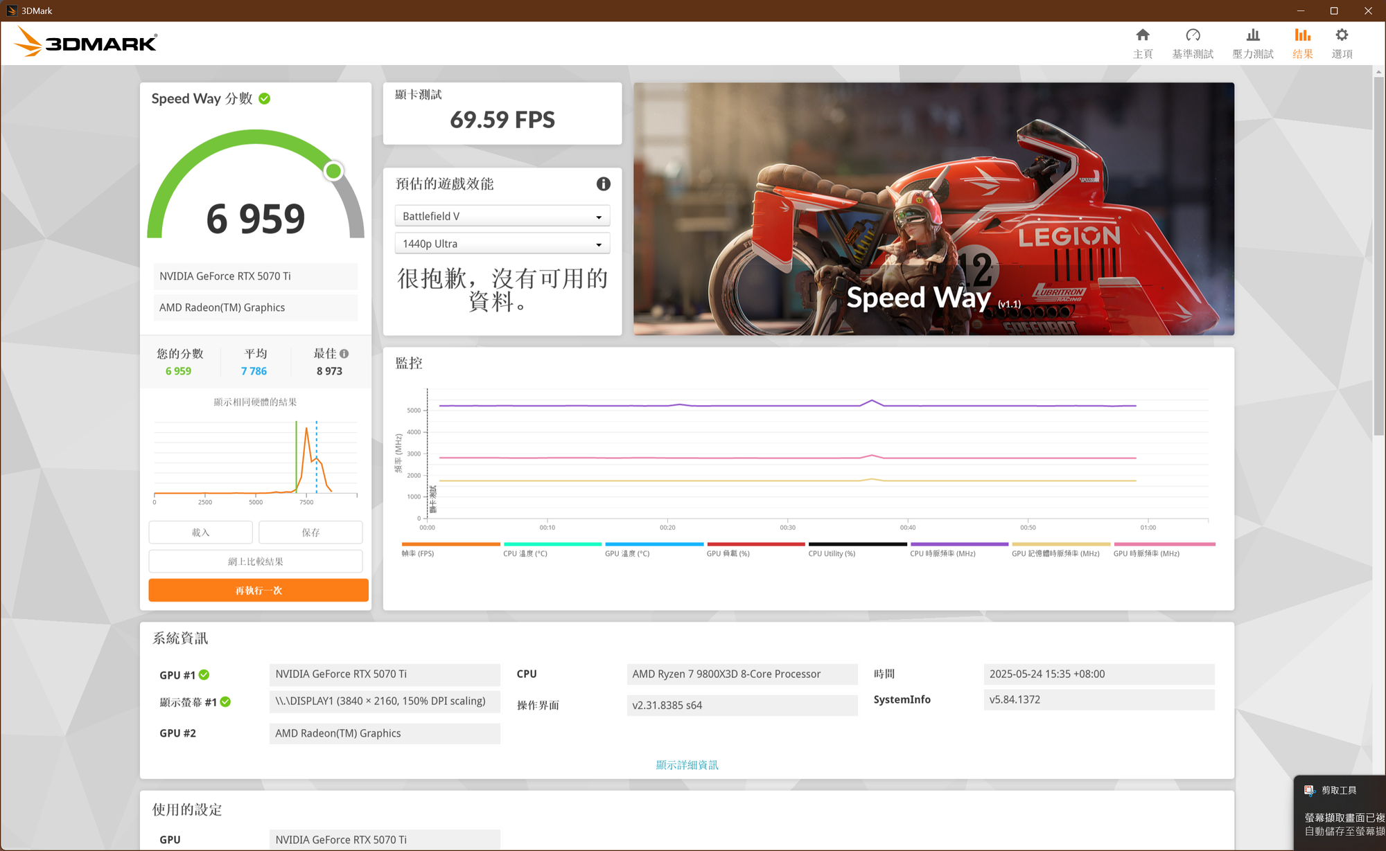The height and width of the screenshot is (851, 1386).
Task: Open the 顯示詳細資訊 show details link
Action: [687, 764]
